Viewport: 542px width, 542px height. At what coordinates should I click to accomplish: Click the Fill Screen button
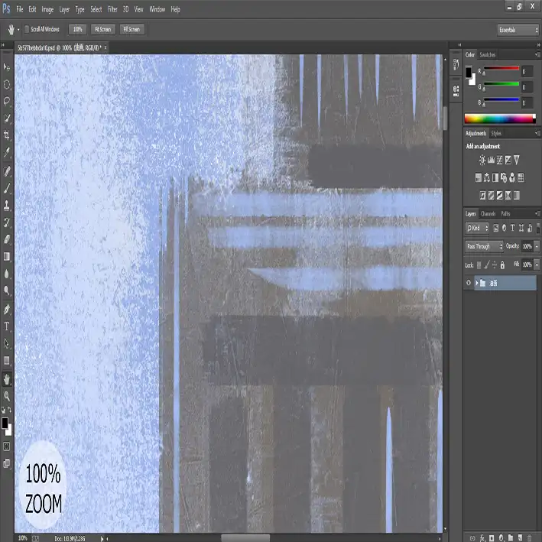(x=131, y=29)
